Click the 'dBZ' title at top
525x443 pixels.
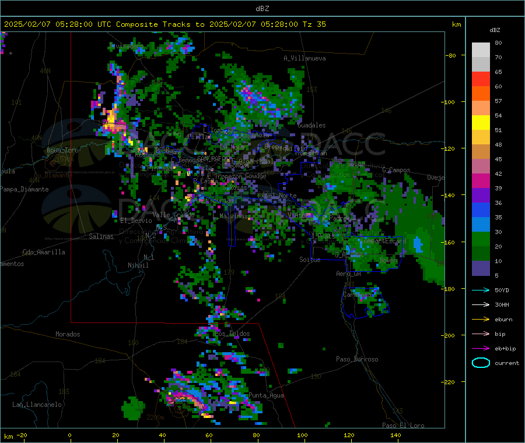click(x=262, y=9)
